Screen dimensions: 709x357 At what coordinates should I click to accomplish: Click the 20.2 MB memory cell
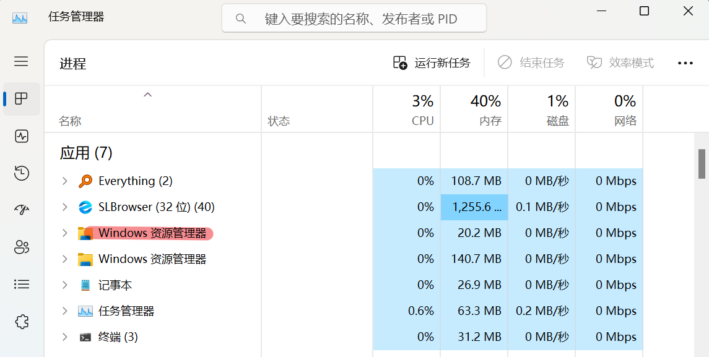coord(474,233)
